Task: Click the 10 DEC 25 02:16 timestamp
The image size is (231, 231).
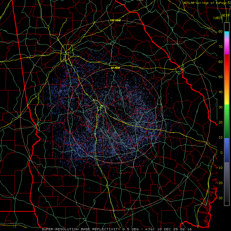Action: point(175,229)
